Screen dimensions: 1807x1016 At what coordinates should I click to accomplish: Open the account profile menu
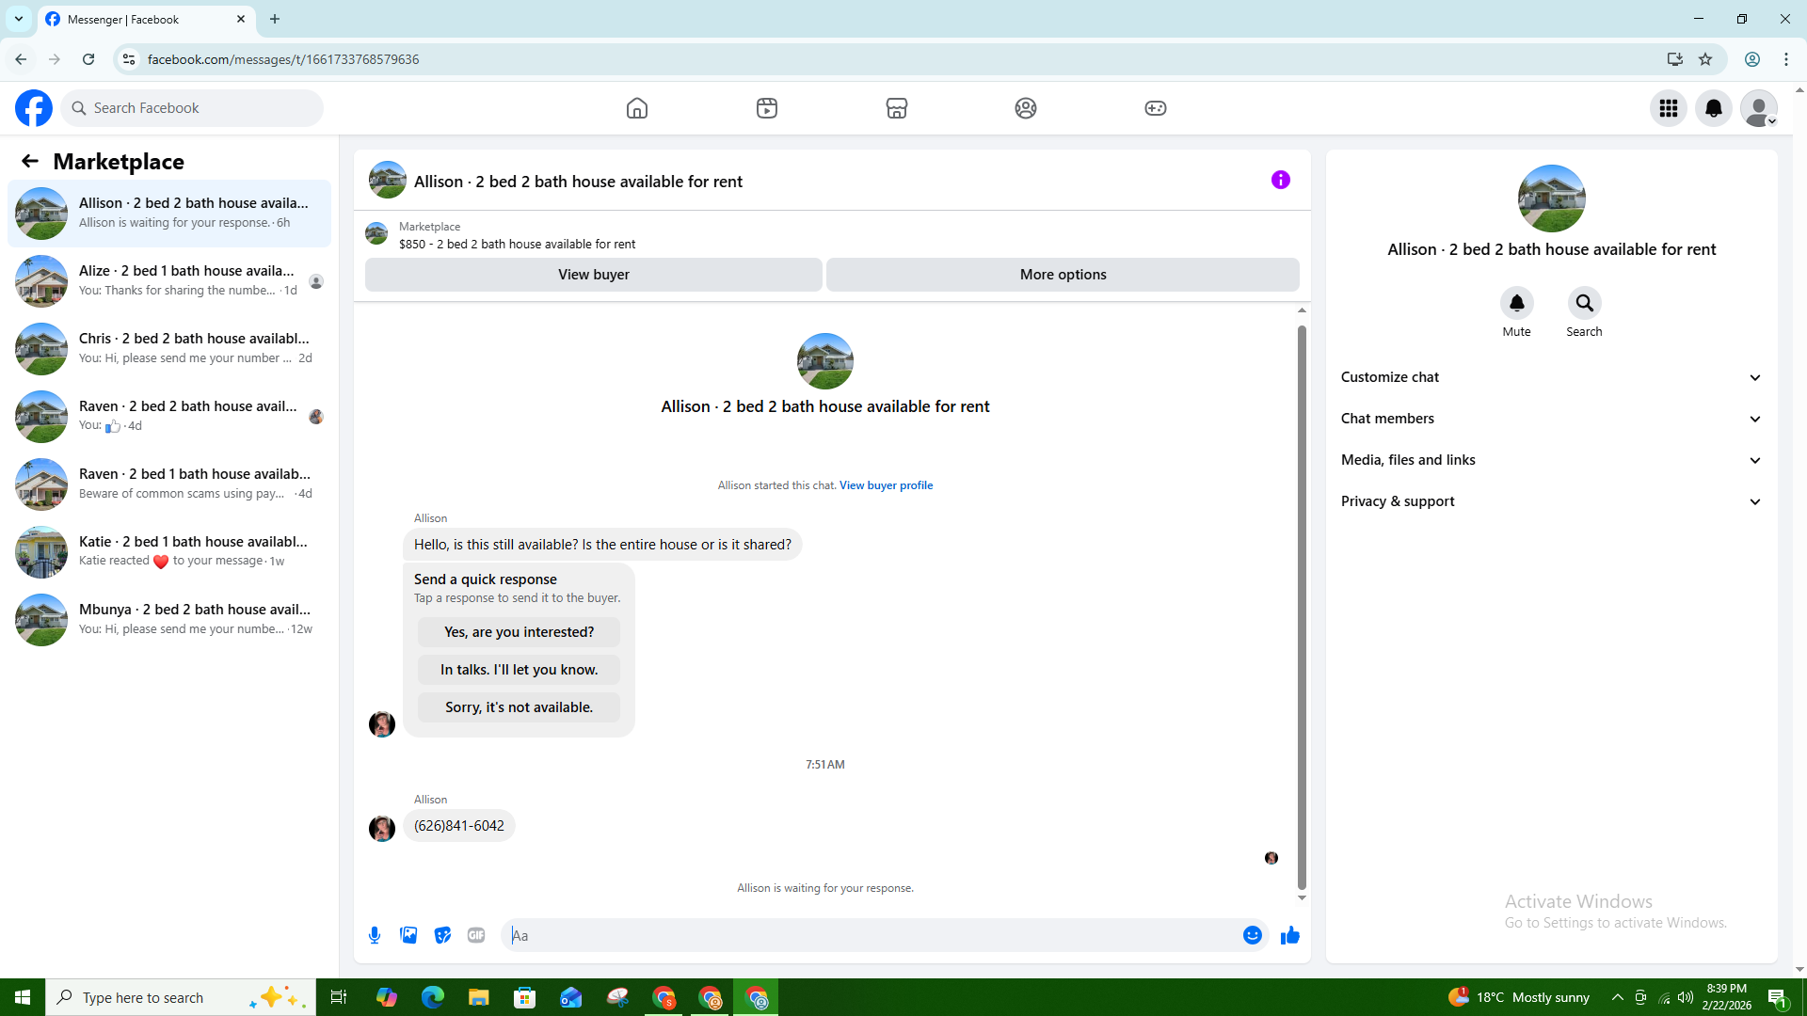[1759, 108]
